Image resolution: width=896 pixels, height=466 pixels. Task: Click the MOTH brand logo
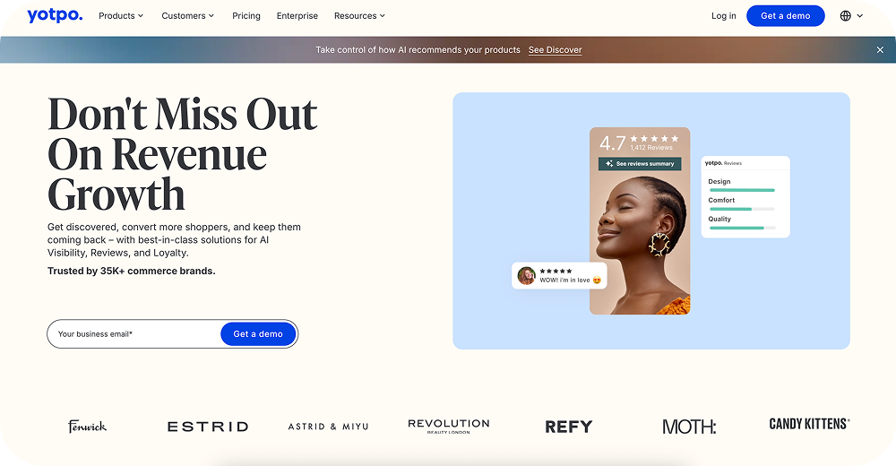coord(689,427)
